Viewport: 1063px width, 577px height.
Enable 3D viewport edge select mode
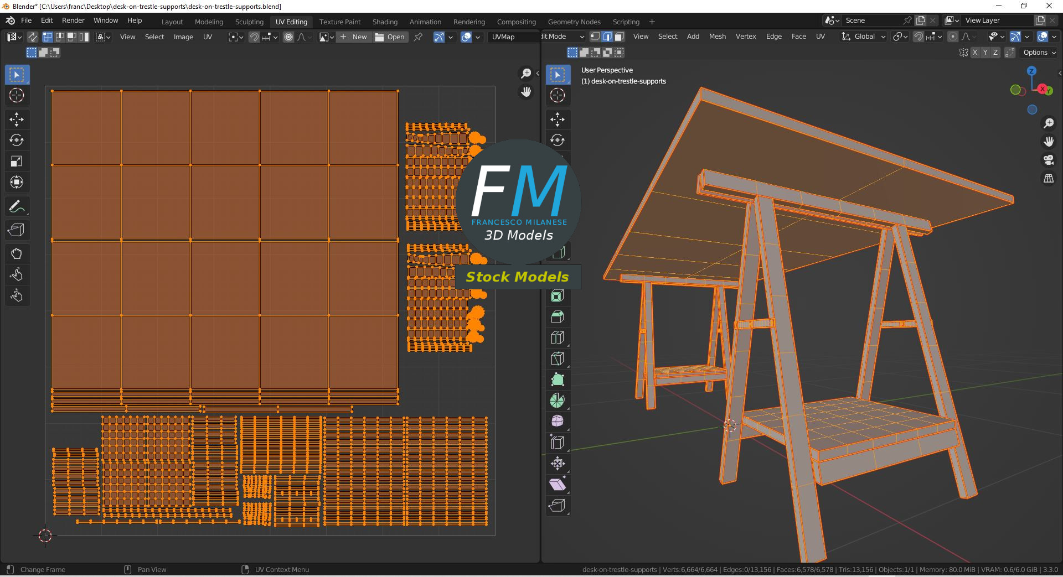coord(607,37)
